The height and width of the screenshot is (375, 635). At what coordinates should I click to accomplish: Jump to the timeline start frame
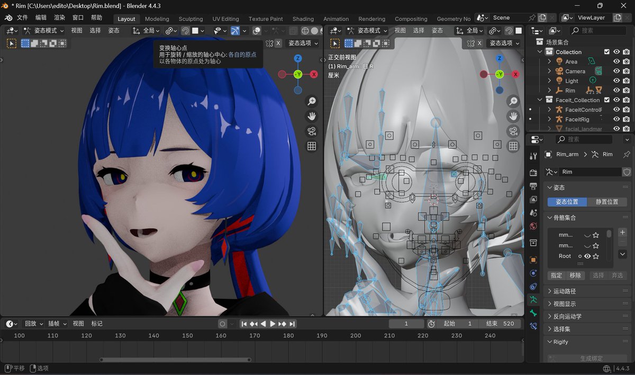click(244, 324)
